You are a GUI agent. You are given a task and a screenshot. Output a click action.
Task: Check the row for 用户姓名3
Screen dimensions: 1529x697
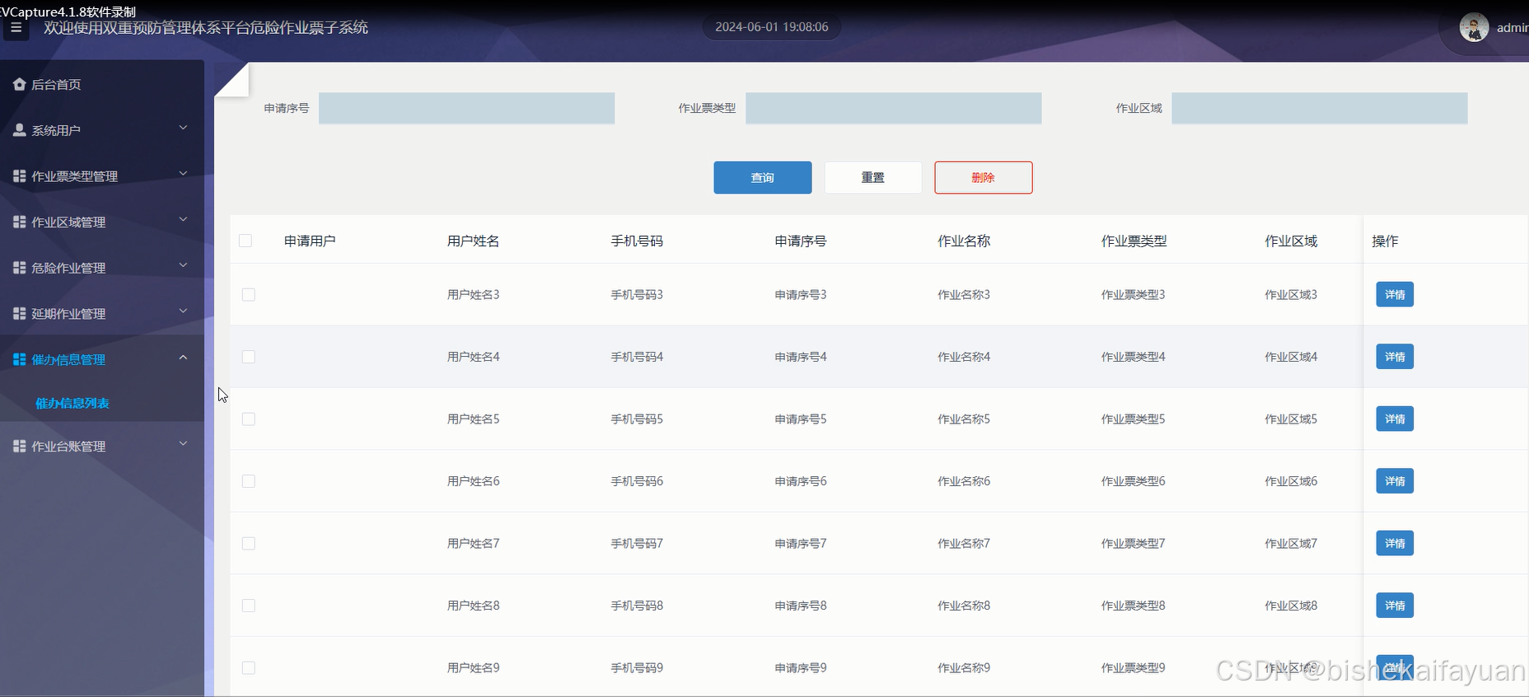click(x=249, y=295)
